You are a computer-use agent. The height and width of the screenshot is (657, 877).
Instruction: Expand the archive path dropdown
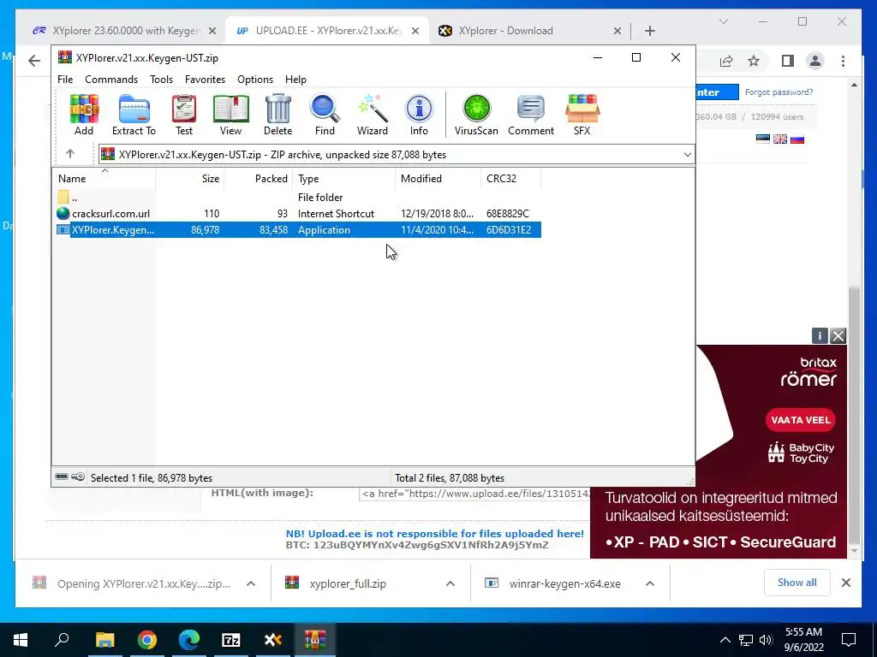[x=688, y=155]
